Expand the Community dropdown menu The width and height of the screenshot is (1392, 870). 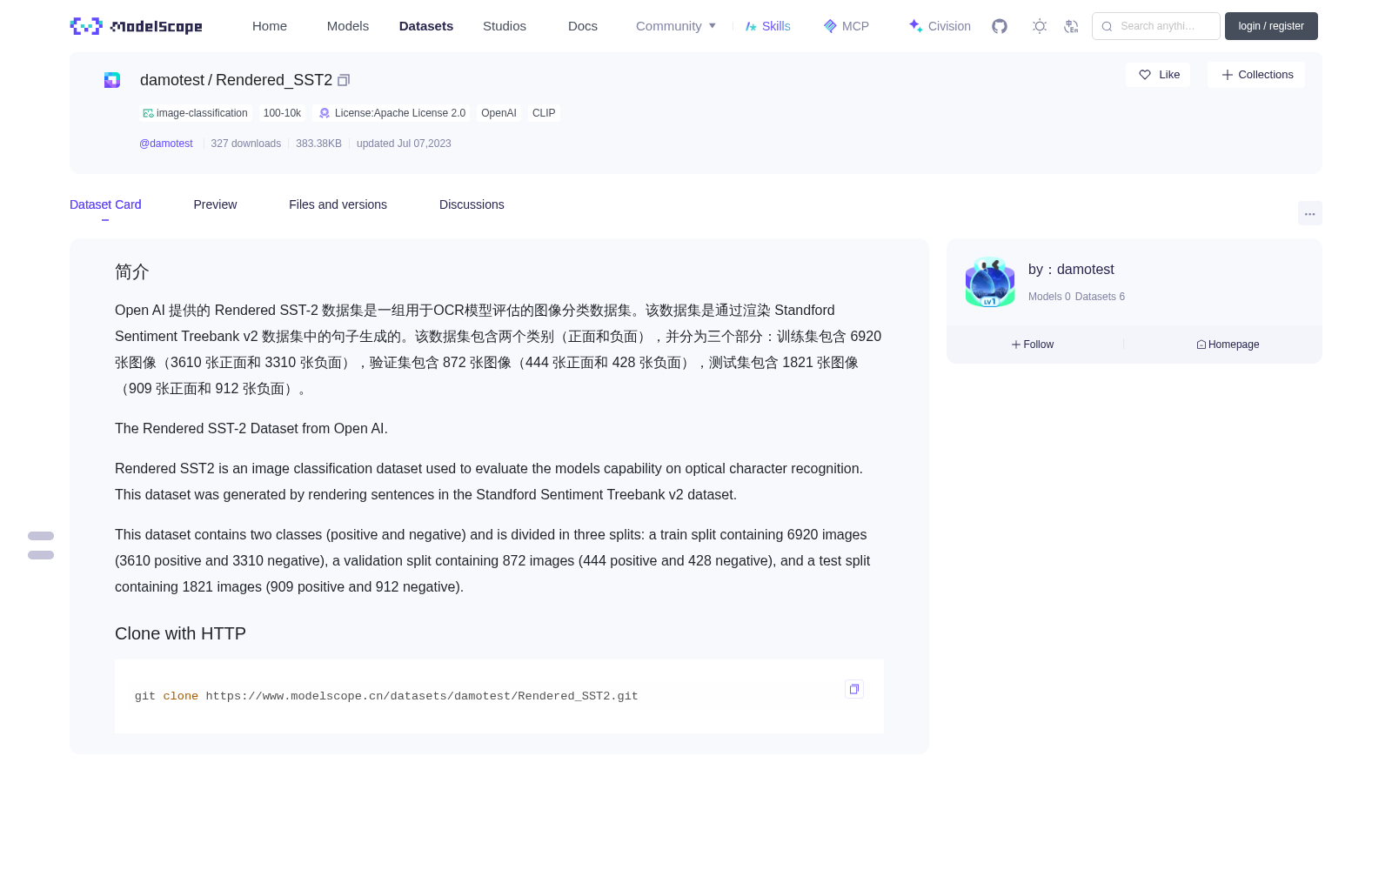click(676, 26)
